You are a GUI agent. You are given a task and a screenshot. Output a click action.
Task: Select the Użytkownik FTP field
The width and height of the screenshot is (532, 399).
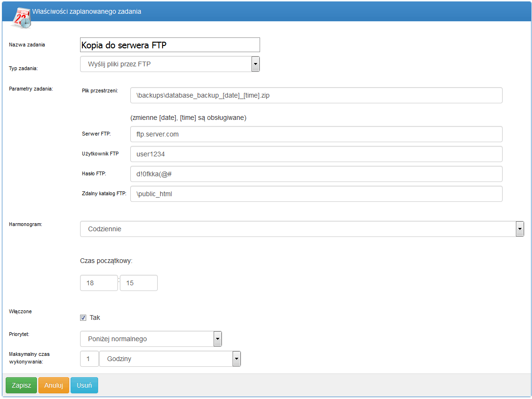tap(316, 154)
